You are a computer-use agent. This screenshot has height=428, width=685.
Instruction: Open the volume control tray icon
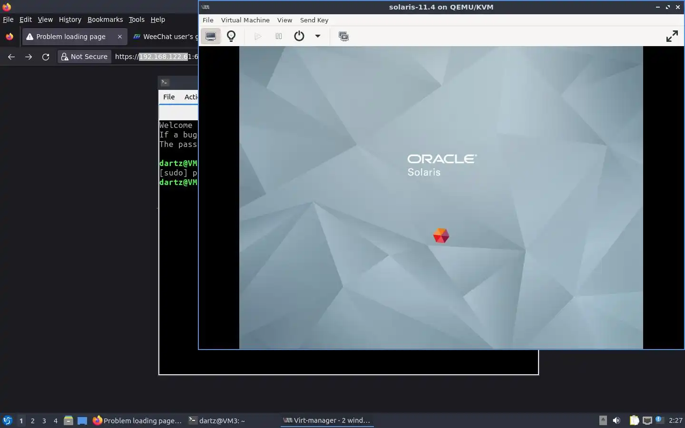point(616,420)
